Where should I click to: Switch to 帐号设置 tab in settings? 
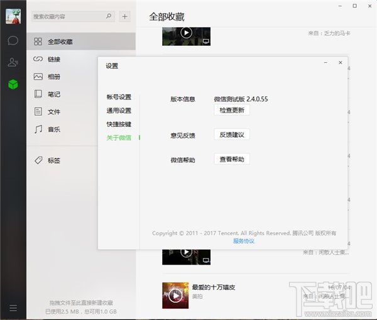119,97
